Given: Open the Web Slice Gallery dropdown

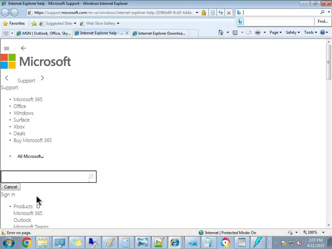Looking at the screenshot, I should point(118,23).
